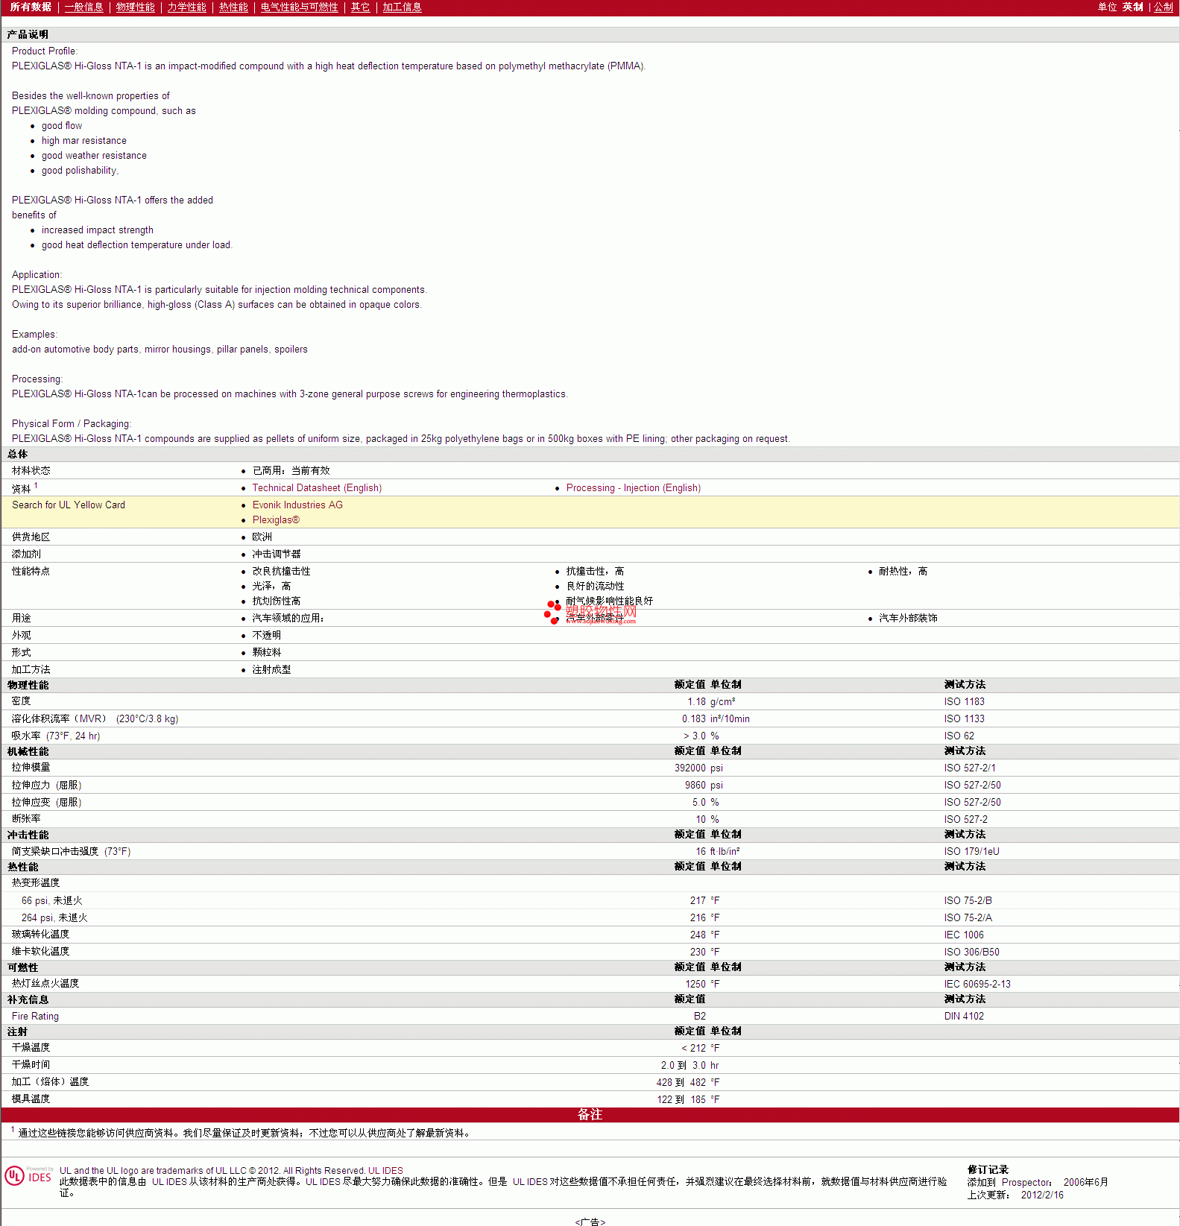Open the ISO 1133 test method for MVR
1180x1226 pixels.
coord(965,719)
